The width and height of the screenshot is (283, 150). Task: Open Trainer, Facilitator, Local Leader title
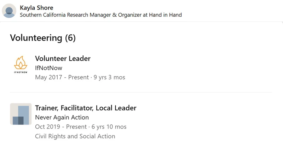click(x=86, y=108)
